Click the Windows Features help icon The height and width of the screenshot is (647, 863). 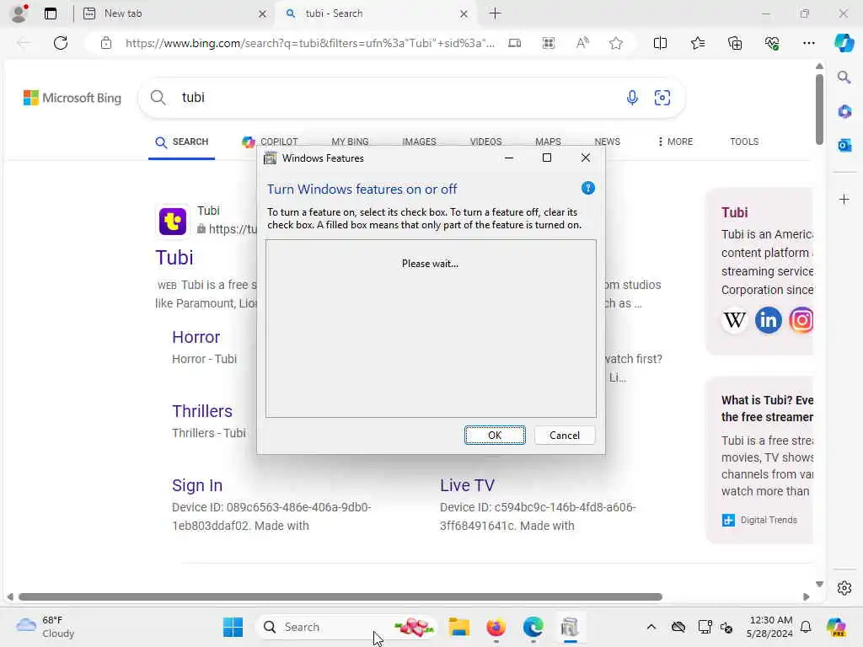pos(587,188)
